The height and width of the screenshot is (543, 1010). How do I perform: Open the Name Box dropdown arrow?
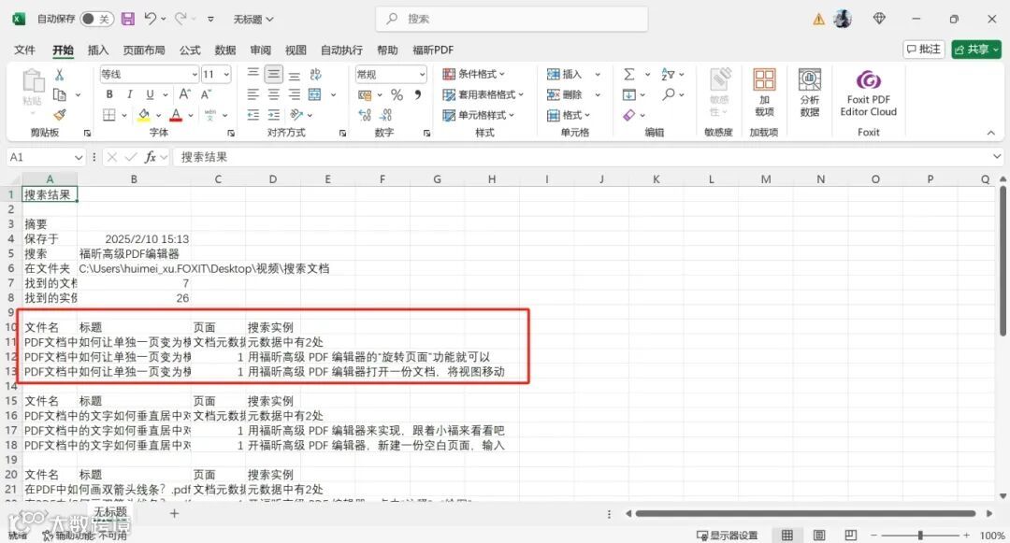(x=79, y=157)
